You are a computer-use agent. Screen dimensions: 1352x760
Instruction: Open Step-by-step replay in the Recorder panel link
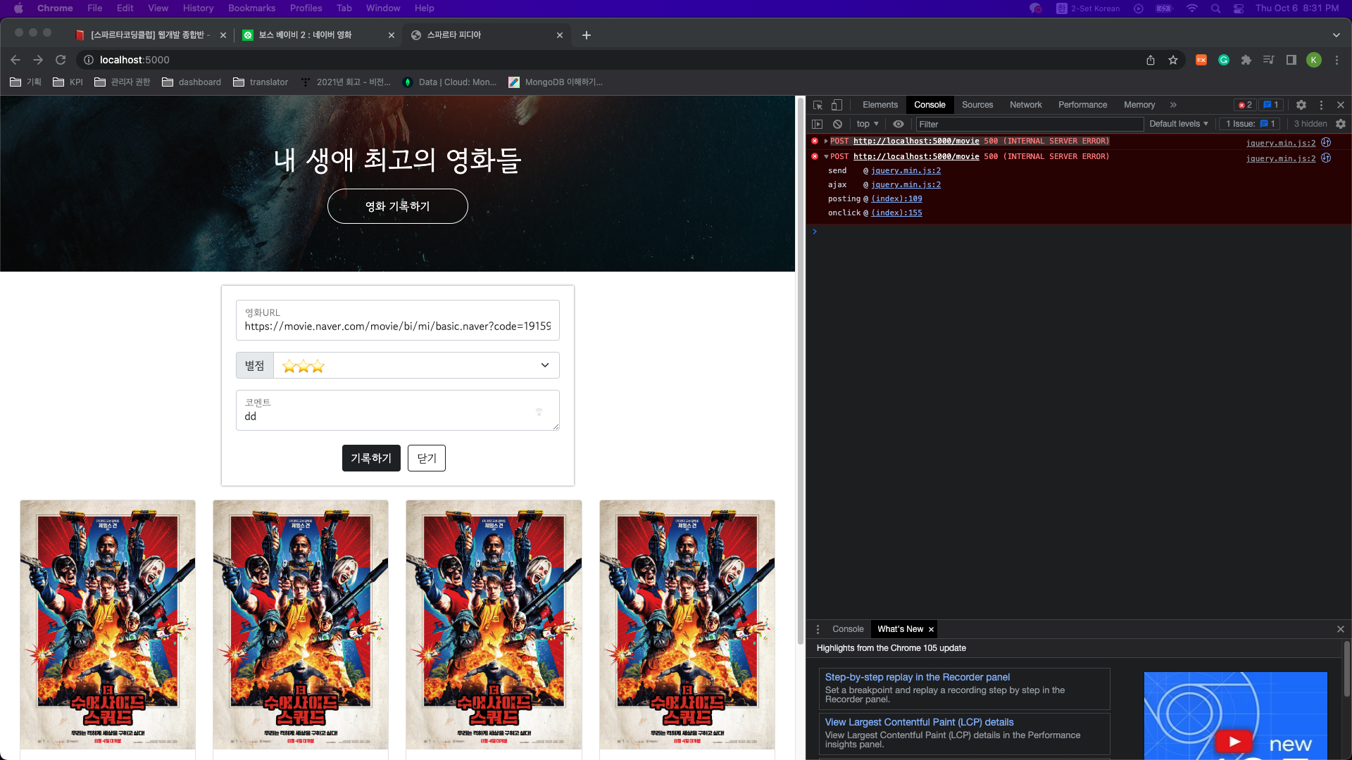click(918, 678)
